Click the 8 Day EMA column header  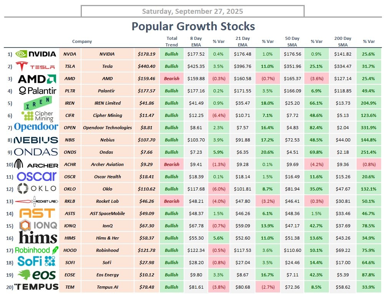[x=196, y=41]
